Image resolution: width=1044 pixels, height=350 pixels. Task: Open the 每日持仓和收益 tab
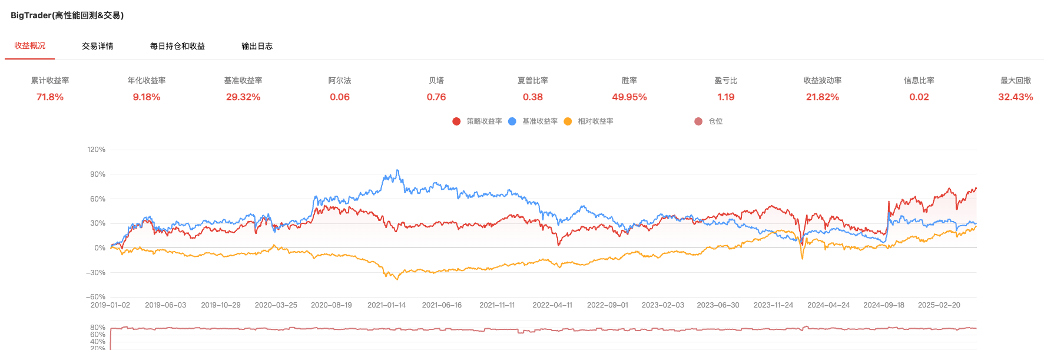click(x=177, y=46)
